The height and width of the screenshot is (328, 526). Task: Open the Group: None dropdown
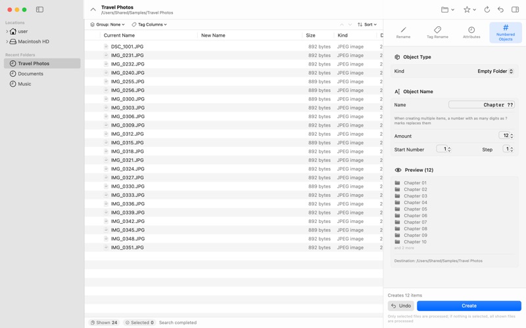click(107, 24)
